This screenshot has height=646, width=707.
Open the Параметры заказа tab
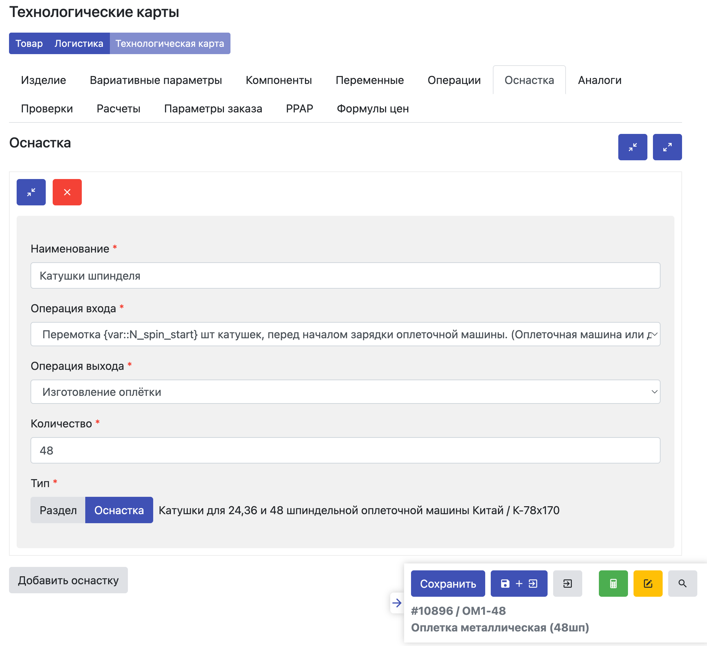point(213,109)
